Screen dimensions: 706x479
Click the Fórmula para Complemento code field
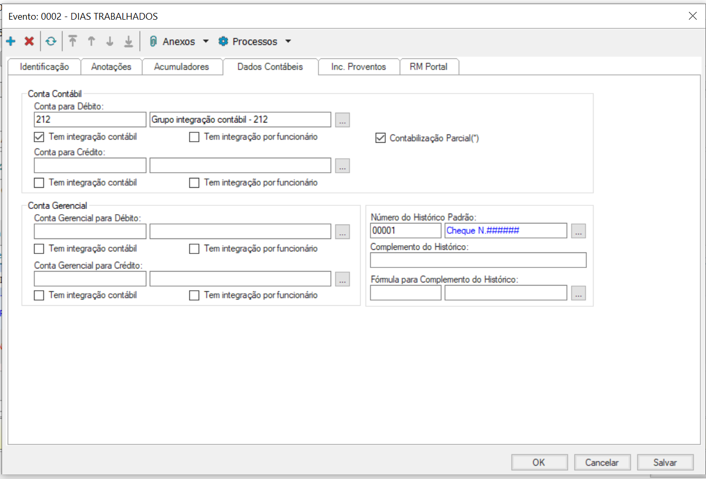click(406, 293)
